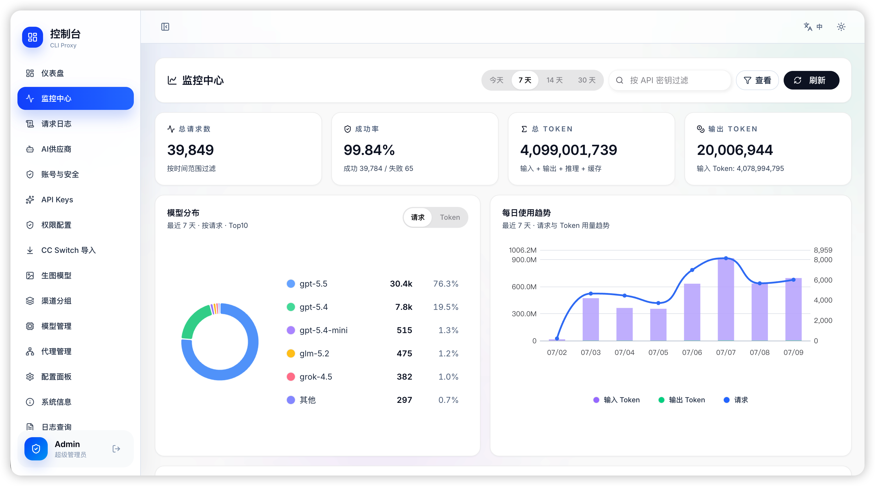This screenshot has height=486, width=875.
Task: Open AI供应商 robot icon in sidebar
Action: coord(30,149)
